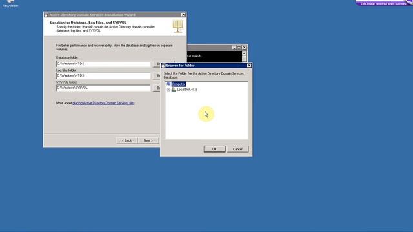413x232 pixels.
Task: Click the Log files folder path field
Action: pos(103,76)
